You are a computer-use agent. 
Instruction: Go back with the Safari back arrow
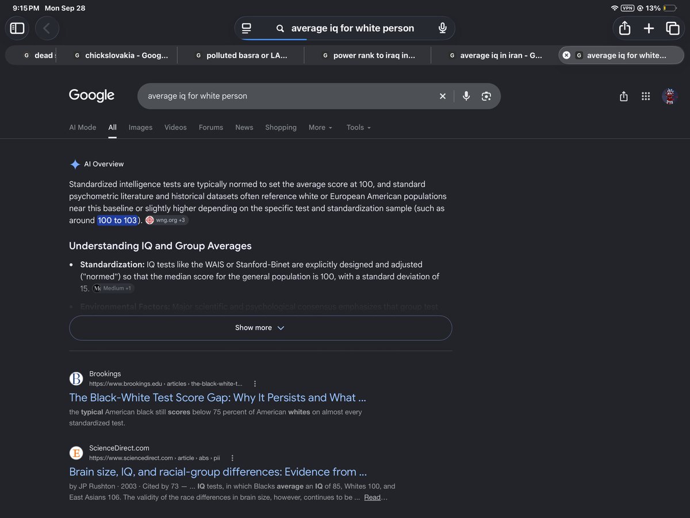click(x=47, y=28)
